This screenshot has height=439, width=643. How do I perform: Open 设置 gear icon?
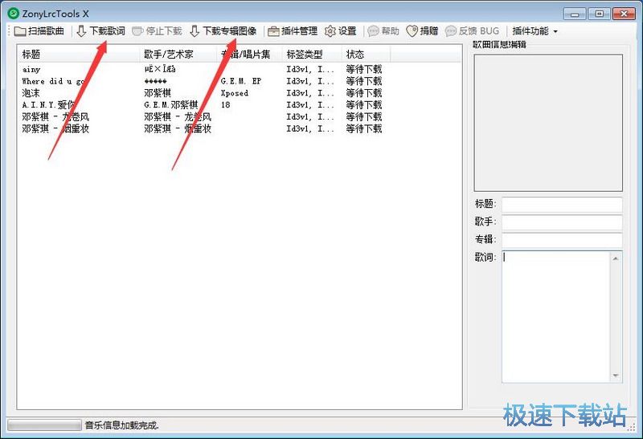coord(330,31)
